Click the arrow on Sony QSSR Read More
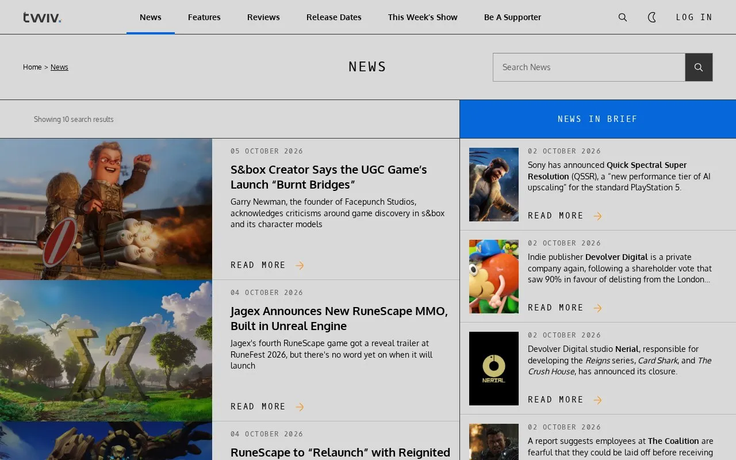 [x=597, y=216]
